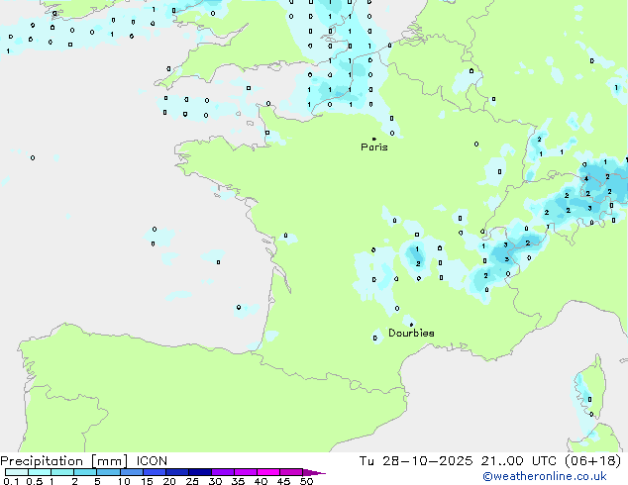Click the 21.00 UTC time text
Screen dimensions: 628x485
click(519, 461)
